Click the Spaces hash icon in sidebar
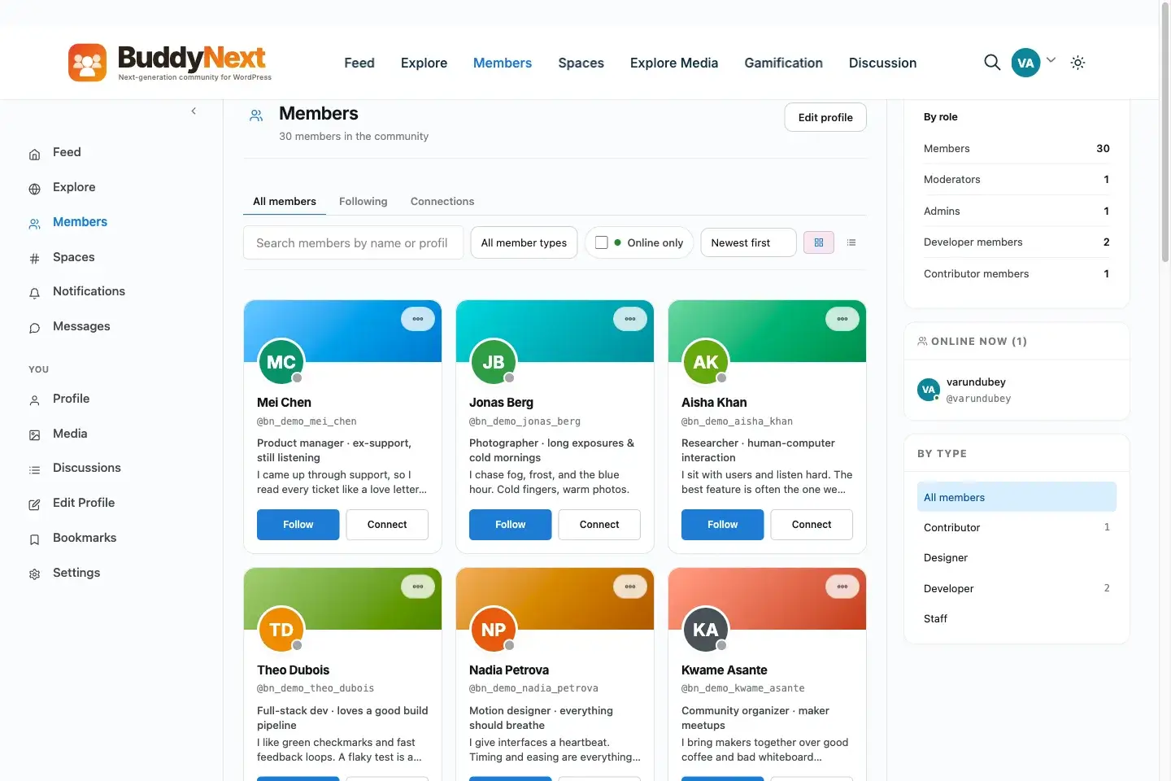This screenshot has width=1171, height=781. pyautogui.click(x=34, y=259)
